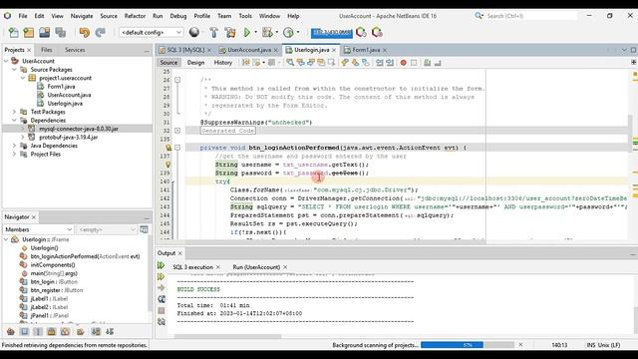The height and width of the screenshot is (359, 638).
Task: Collapse the UserAccount project node
Action: tap(6, 61)
